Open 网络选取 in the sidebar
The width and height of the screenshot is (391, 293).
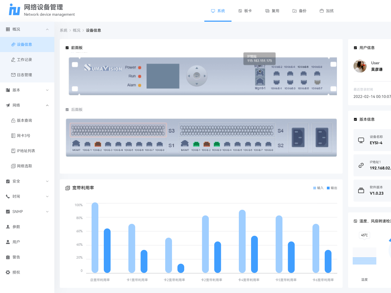27,166
